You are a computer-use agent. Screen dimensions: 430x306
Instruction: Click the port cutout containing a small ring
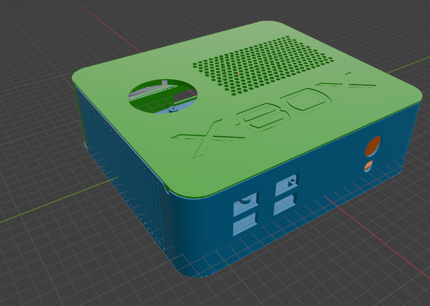(287, 185)
